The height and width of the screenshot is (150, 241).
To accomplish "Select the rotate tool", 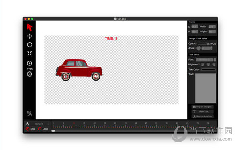I will point(29,45).
